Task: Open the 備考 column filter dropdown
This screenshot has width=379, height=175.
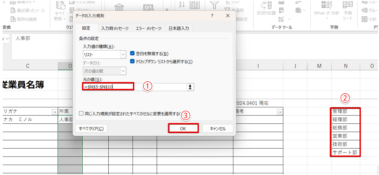Action: [280, 112]
